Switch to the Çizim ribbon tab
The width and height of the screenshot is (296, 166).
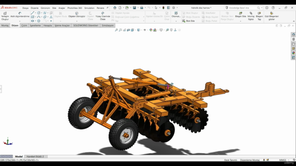(x=24, y=25)
